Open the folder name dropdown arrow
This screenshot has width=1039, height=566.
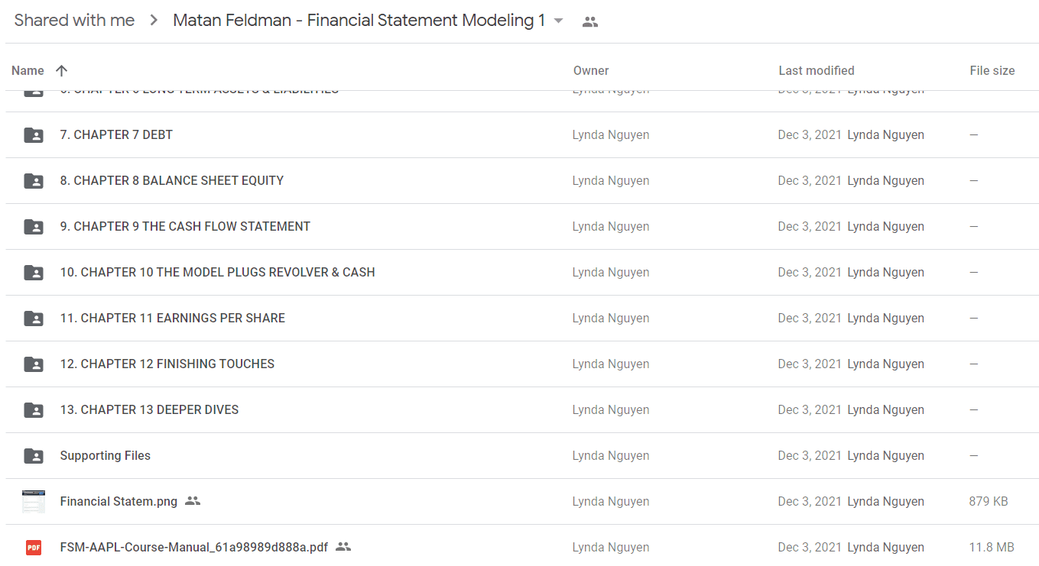coord(559,21)
